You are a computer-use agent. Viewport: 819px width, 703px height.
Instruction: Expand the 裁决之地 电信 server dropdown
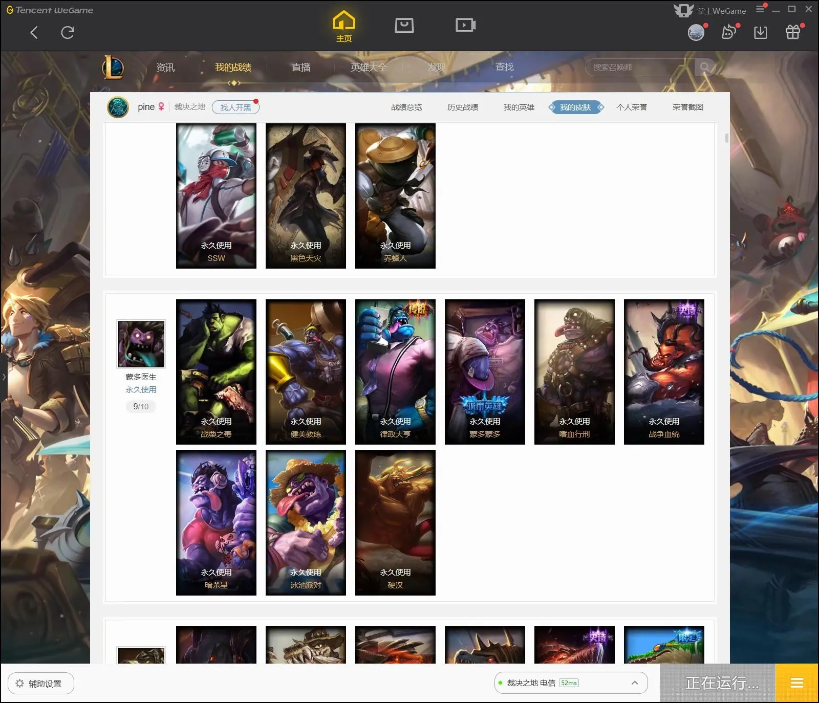coord(635,683)
